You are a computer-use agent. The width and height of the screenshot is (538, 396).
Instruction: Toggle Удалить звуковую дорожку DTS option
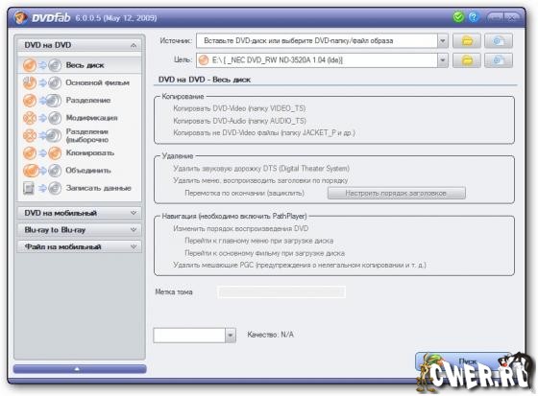pos(261,168)
